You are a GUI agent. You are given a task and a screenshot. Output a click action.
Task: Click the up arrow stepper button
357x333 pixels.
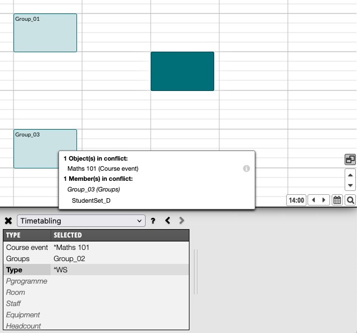click(x=350, y=175)
